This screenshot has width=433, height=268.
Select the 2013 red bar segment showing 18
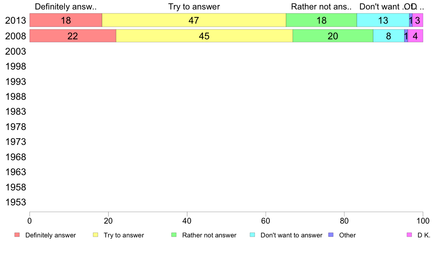point(66,20)
